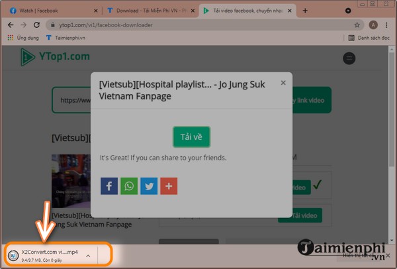Close the Download - Tải Miễn Phí VN tab
Screen dimensions: 397x269
coord(193,11)
